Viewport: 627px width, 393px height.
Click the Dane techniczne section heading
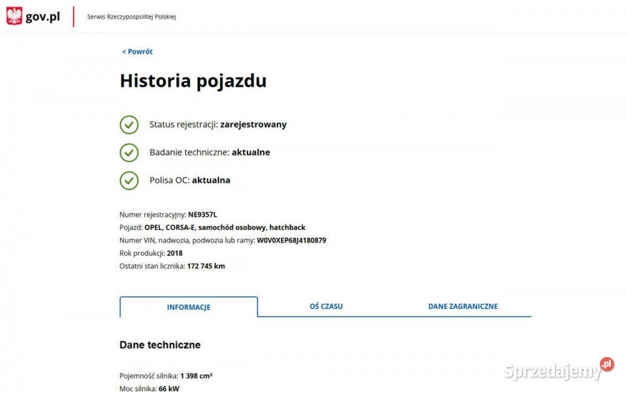tap(160, 345)
